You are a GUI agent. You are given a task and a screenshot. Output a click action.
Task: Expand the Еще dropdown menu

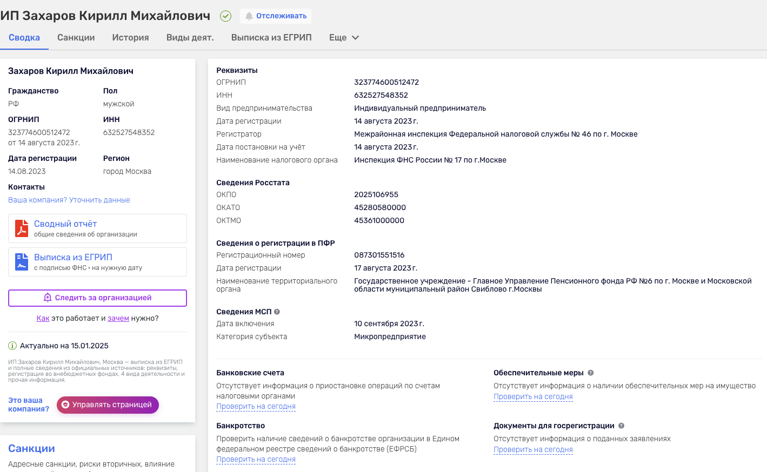click(344, 38)
